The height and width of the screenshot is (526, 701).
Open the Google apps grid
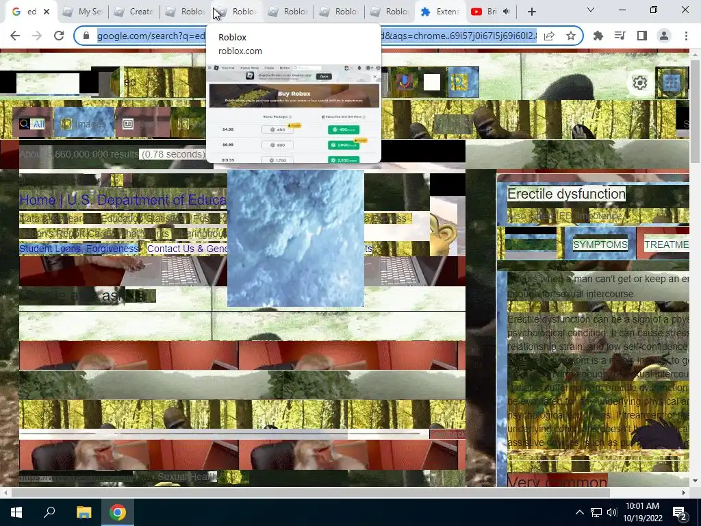pyautogui.click(x=672, y=82)
